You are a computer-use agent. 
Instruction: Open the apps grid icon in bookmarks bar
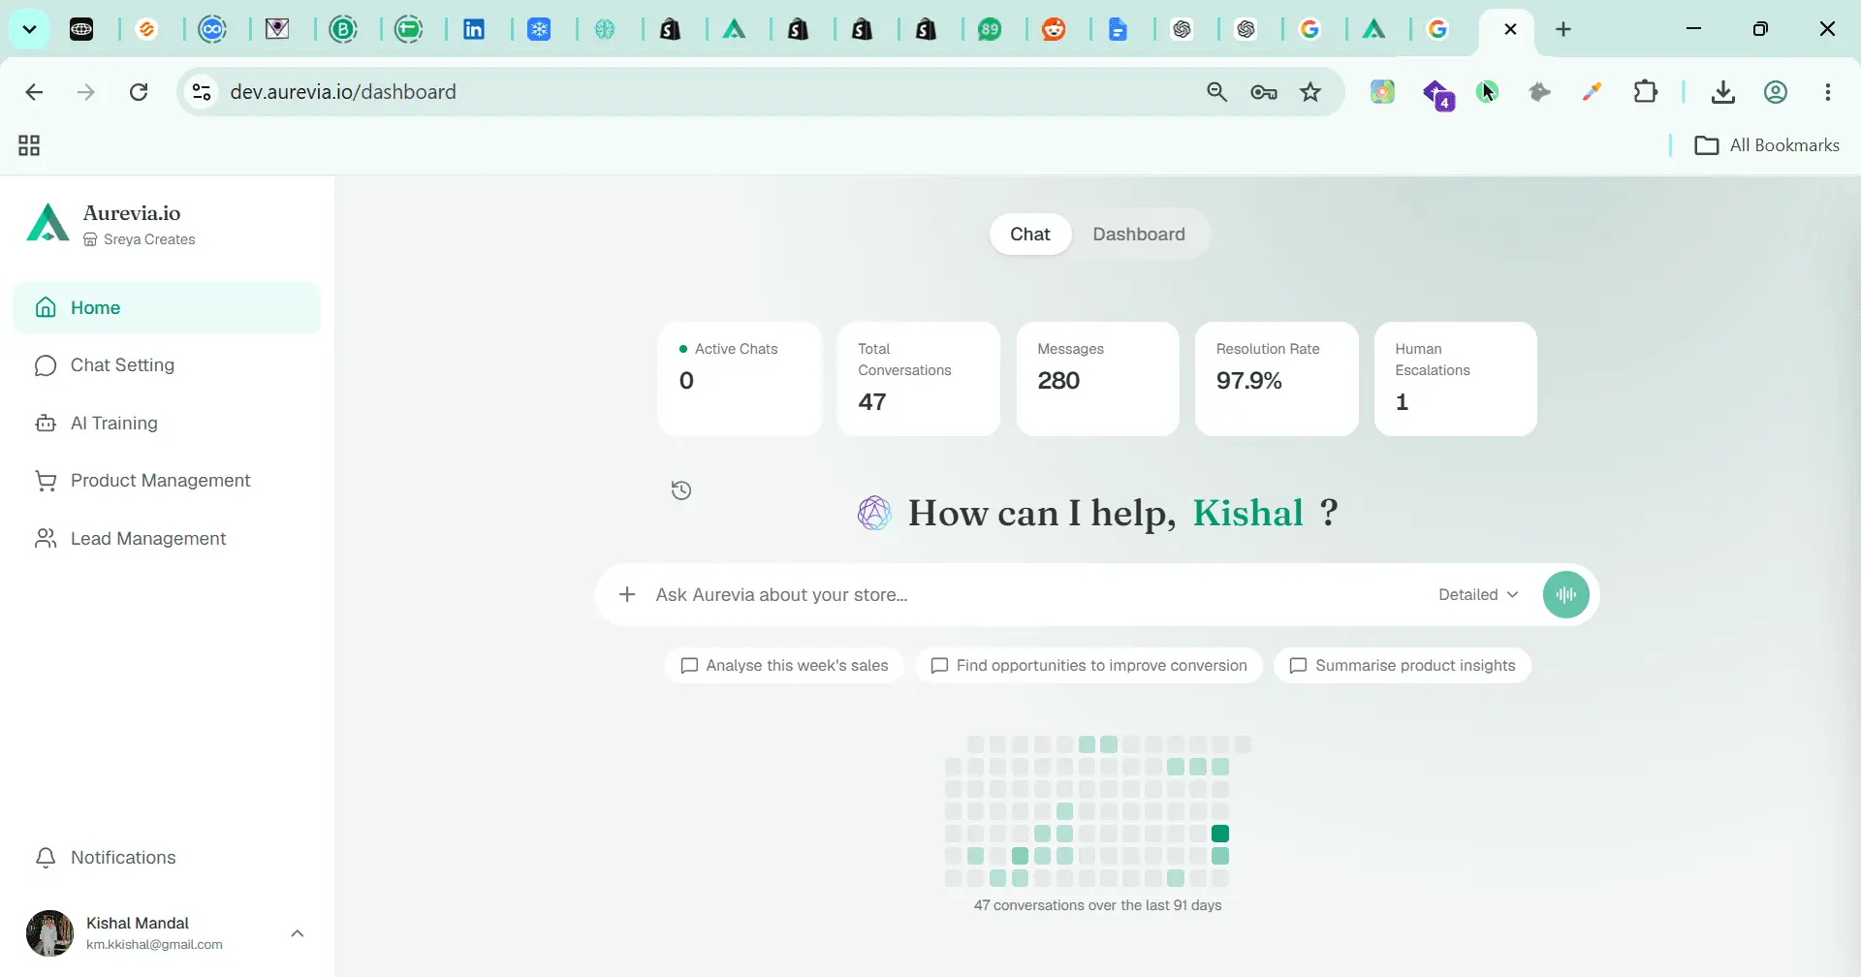tap(29, 145)
